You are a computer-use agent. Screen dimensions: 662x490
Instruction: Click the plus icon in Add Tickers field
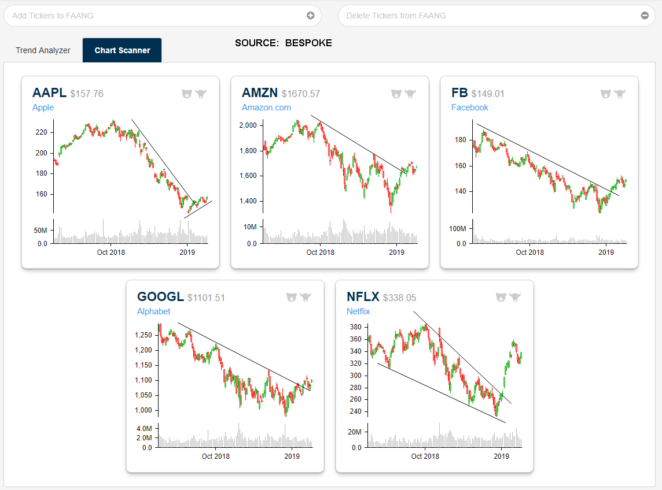pos(311,16)
